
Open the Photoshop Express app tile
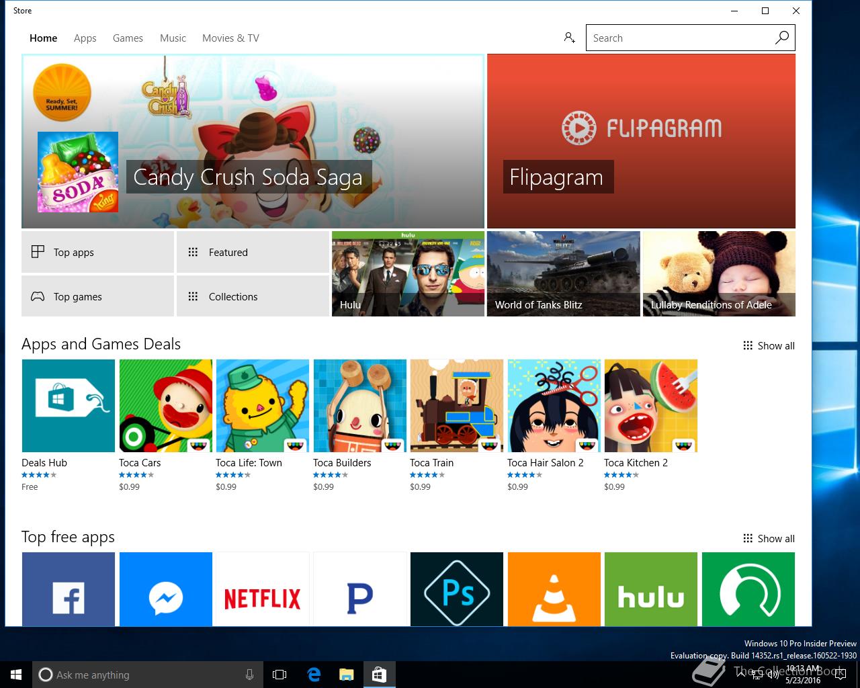pyautogui.click(x=457, y=589)
